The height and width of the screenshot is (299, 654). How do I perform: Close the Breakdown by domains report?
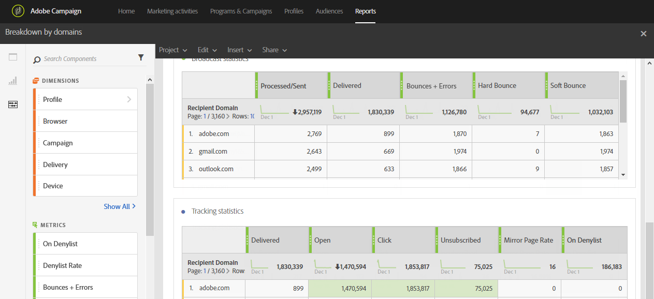[643, 34]
